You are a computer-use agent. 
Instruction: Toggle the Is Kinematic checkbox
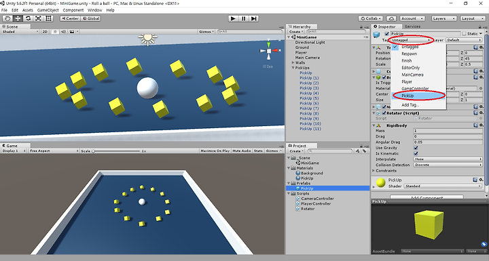pyautogui.click(x=416, y=153)
